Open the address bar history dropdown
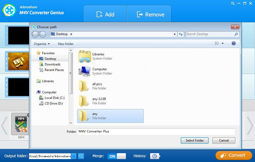 175,34
